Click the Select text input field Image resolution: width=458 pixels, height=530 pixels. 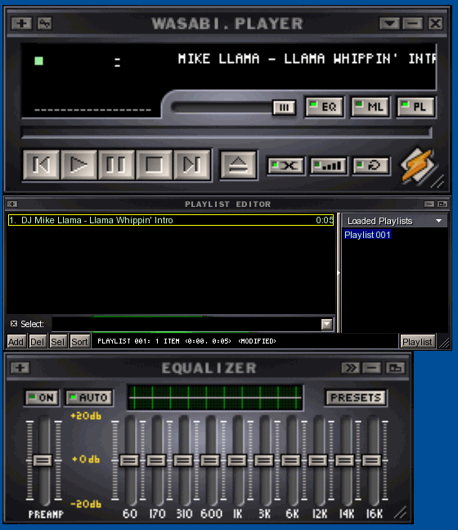pyautogui.click(x=186, y=325)
